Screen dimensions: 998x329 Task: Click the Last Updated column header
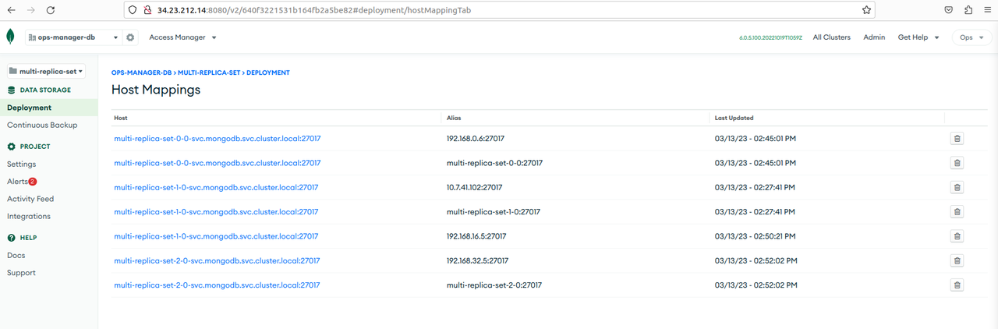[x=734, y=118]
